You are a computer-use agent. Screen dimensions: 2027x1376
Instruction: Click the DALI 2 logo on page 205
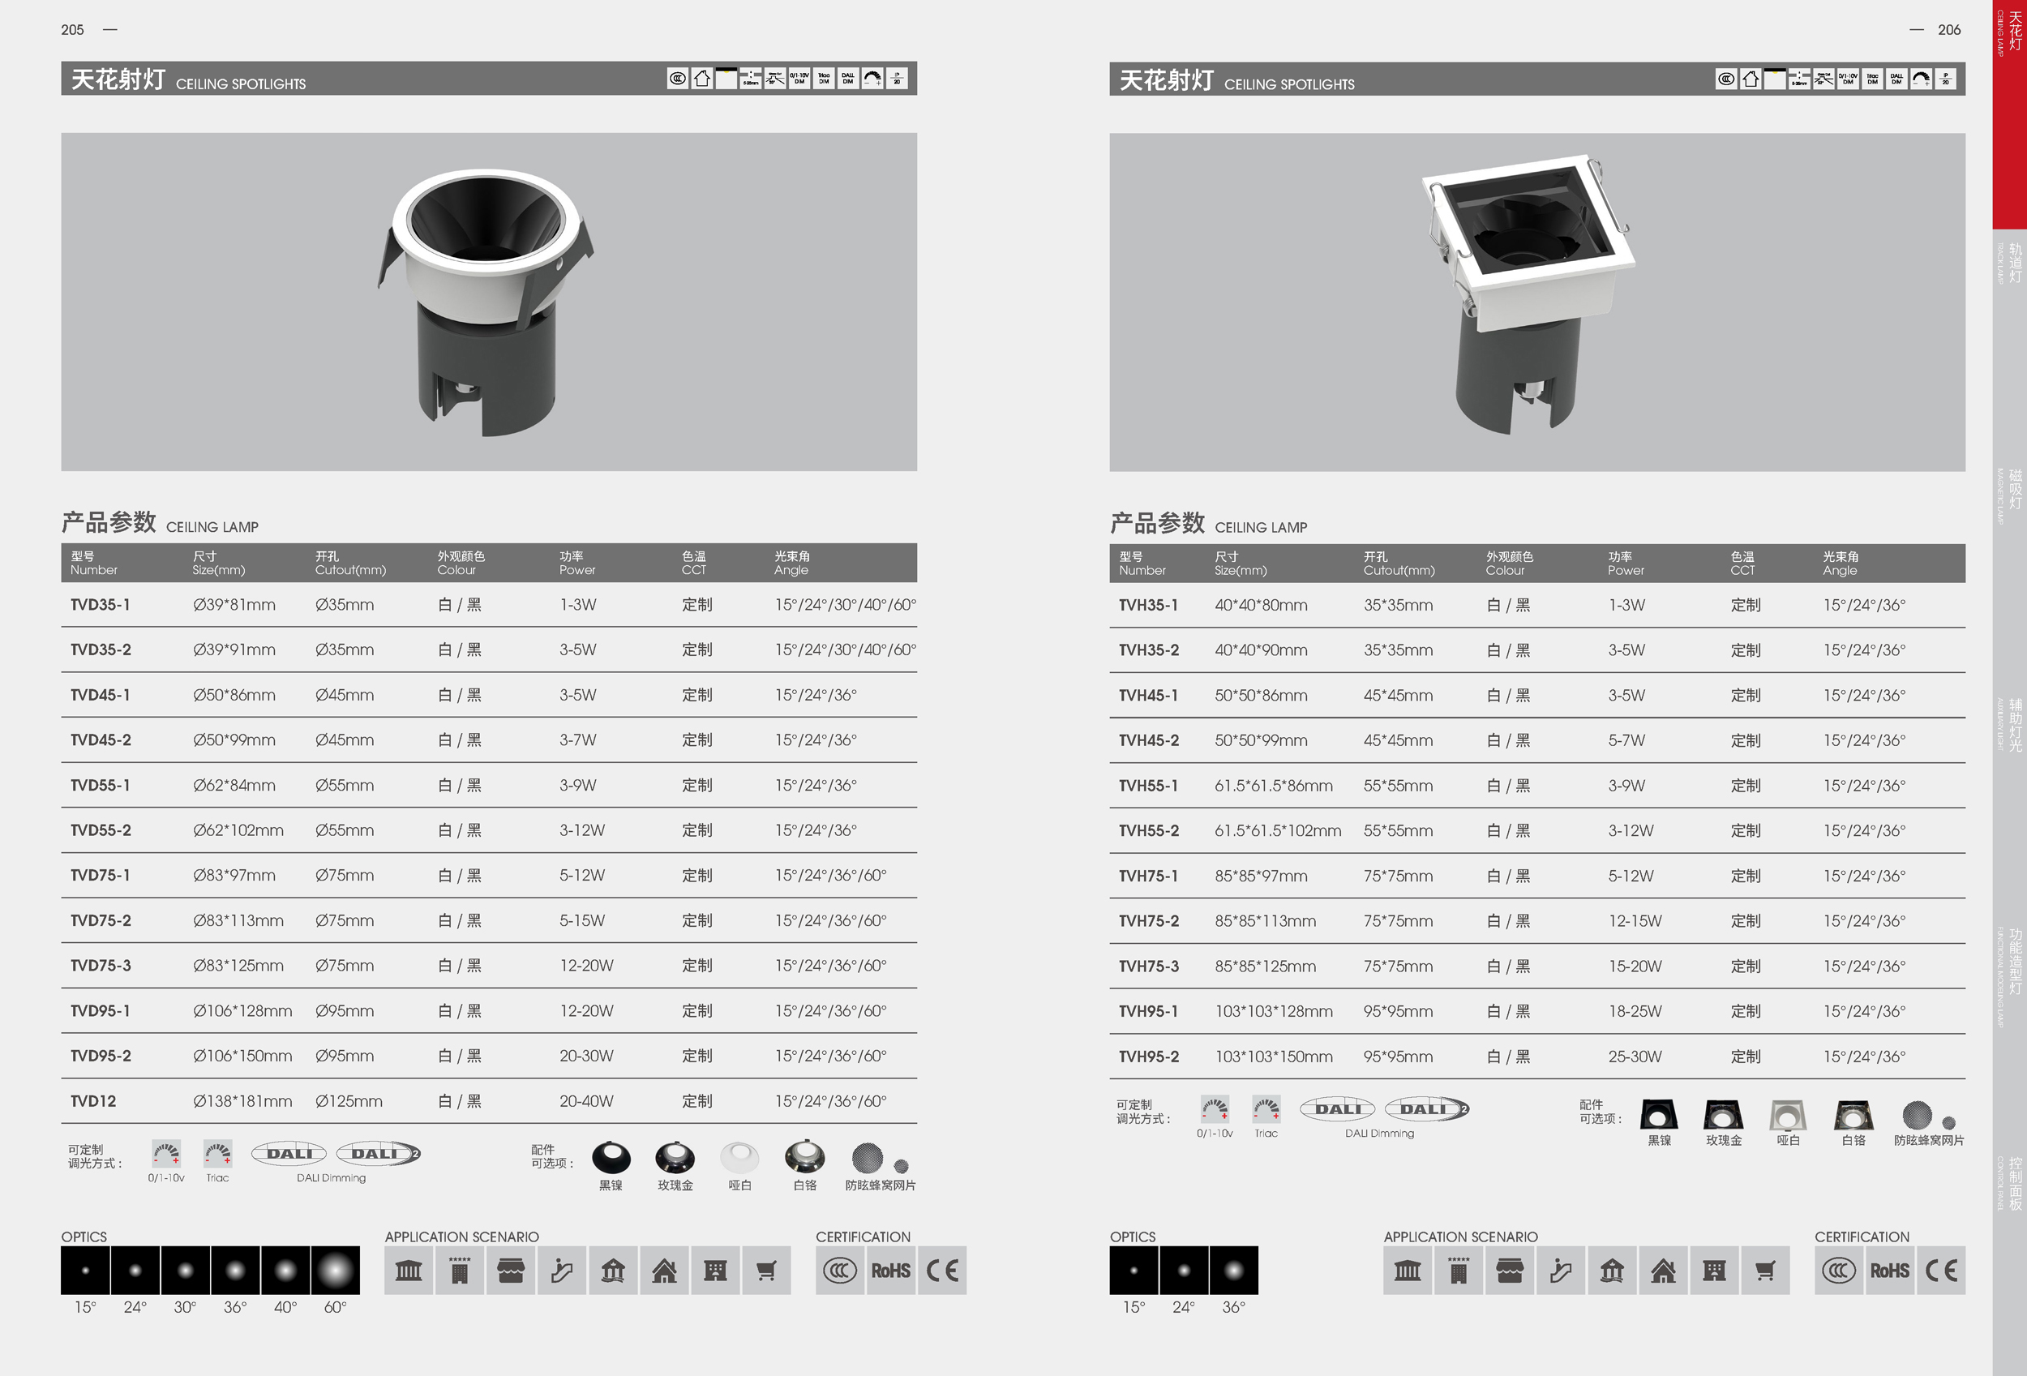pos(379,1154)
